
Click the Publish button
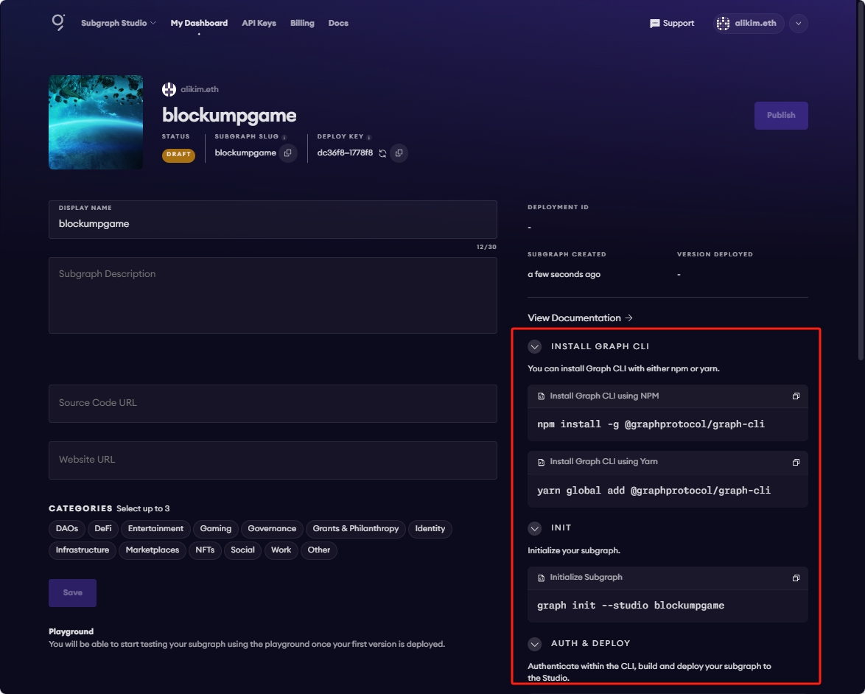780,116
